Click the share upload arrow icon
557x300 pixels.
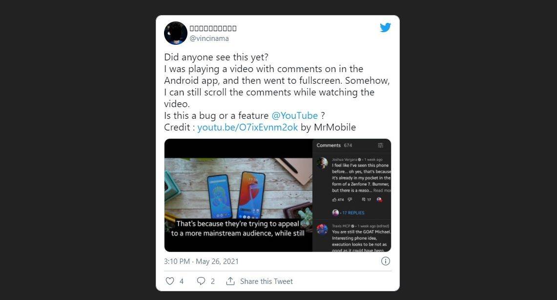pos(230,281)
